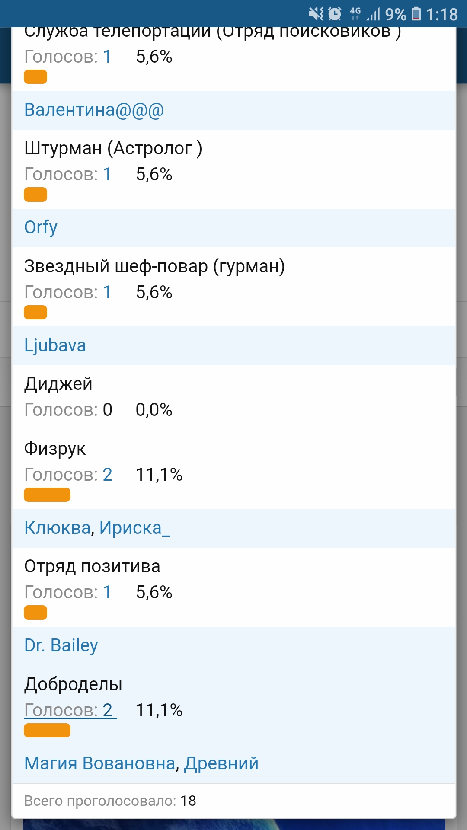Tap the battery icon in status bar
The height and width of the screenshot is (830, 467).
click(416, 14)
